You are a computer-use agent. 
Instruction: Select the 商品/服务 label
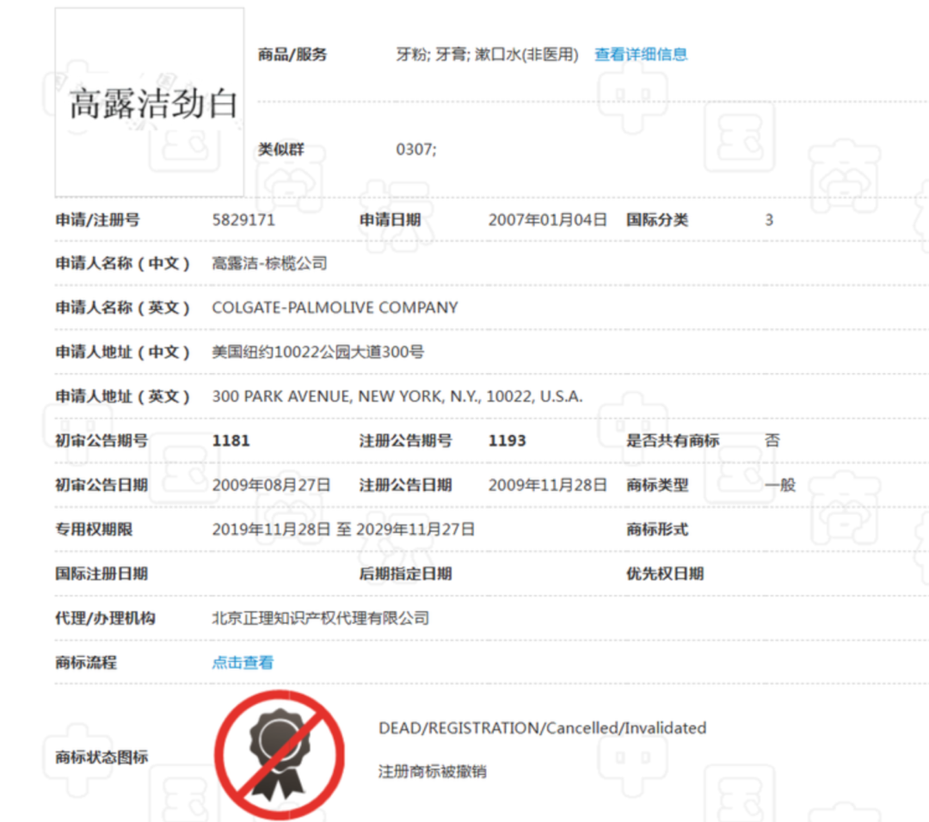tap(292, 54)
